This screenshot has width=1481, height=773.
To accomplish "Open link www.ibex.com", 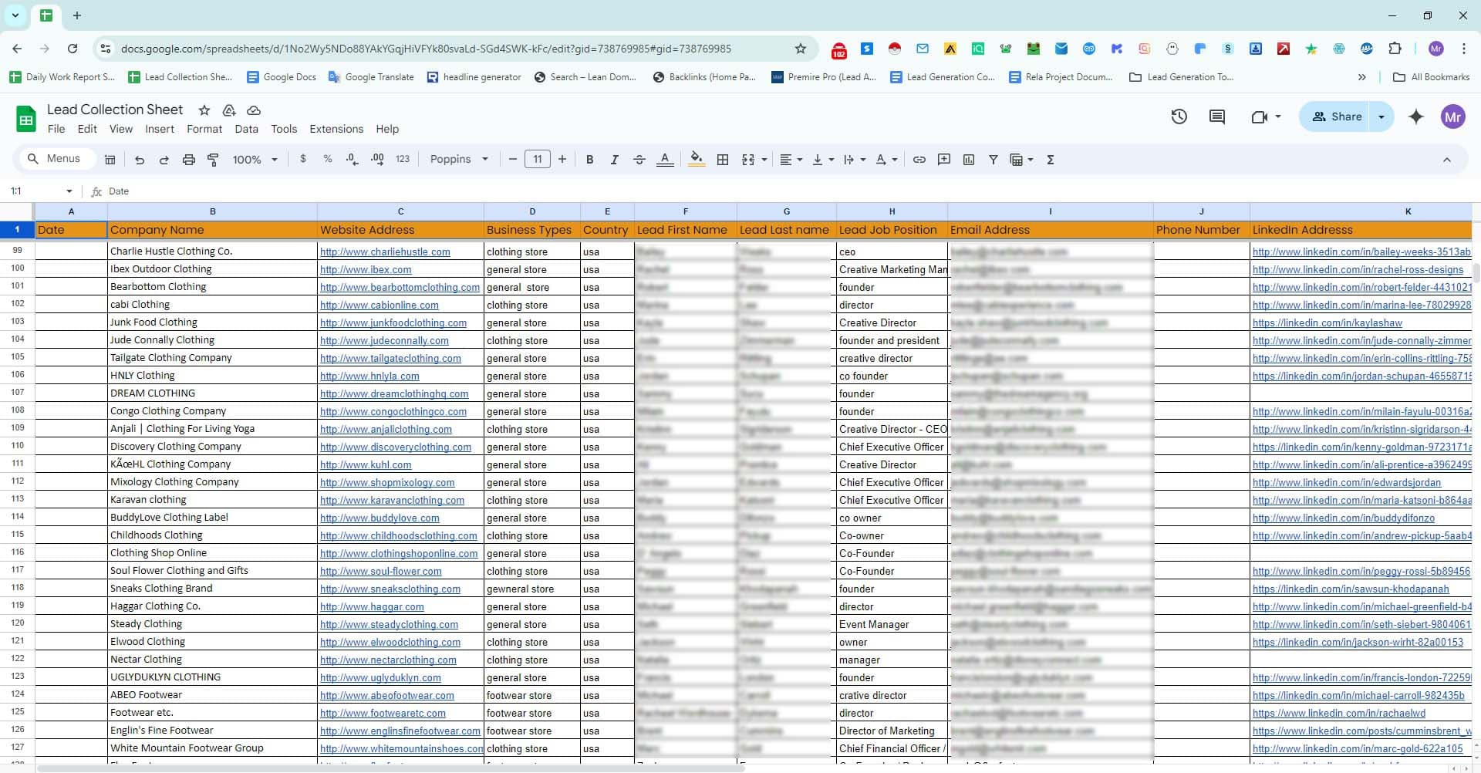I will tap(366, 269).
